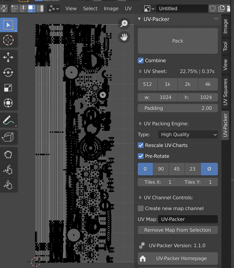Click the Padding value slider
Screen dimensions: 234x268
178,108
